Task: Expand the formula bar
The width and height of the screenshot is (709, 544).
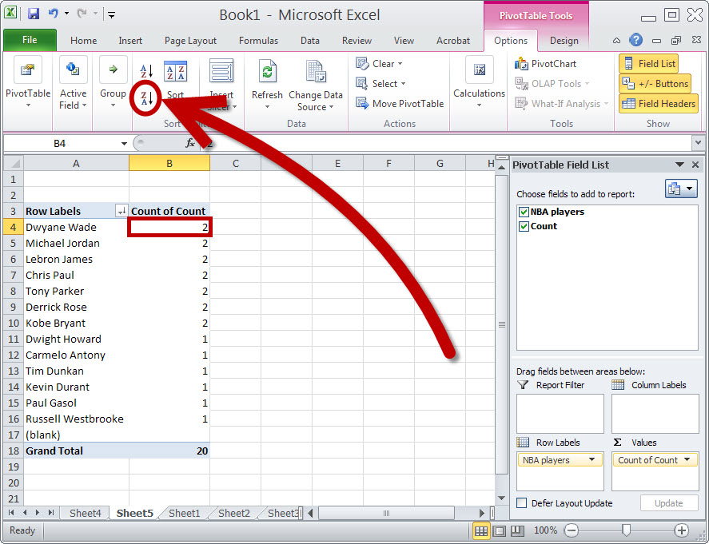Action: pyautogui.click(x=698, y=143)
